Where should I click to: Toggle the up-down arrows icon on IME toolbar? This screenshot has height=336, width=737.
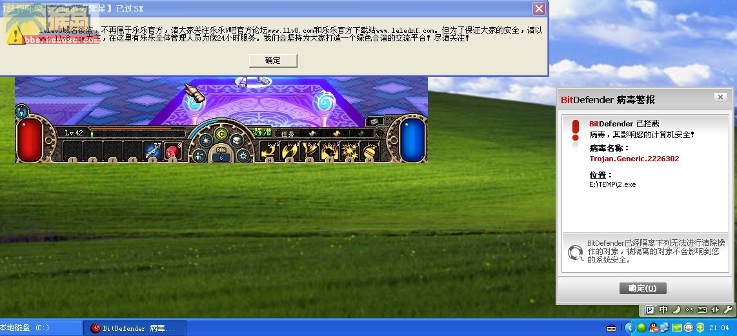(x=715, y=310)
